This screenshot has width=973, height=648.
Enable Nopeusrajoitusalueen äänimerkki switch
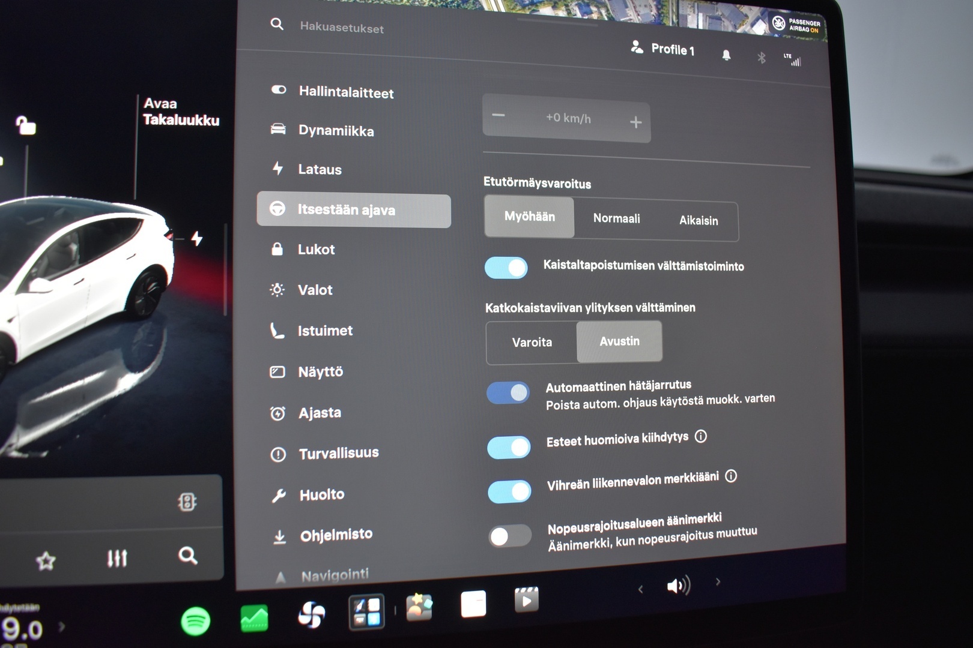pyautogui.click(x=511, y=536)
